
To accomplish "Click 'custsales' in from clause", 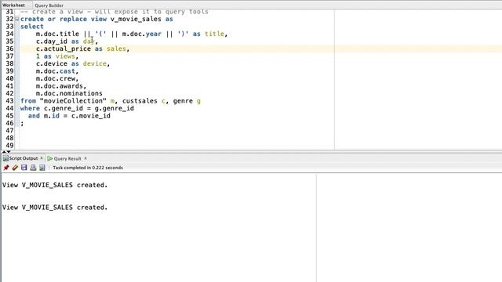I will [140, 101].
